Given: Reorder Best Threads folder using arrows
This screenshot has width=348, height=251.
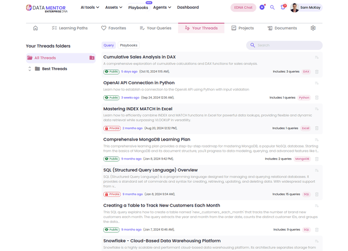Looking at the screenshot, I should coord(29,69).
